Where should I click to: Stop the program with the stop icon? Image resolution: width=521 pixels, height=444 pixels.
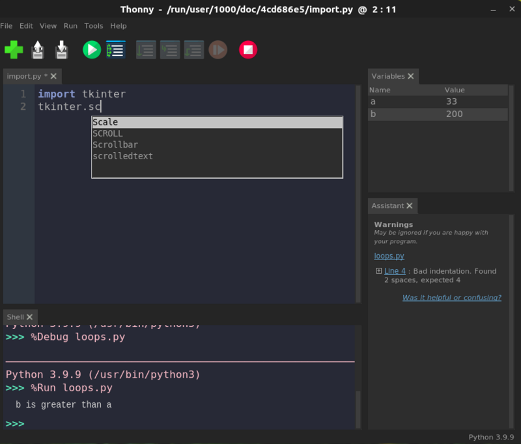(247, 49)
